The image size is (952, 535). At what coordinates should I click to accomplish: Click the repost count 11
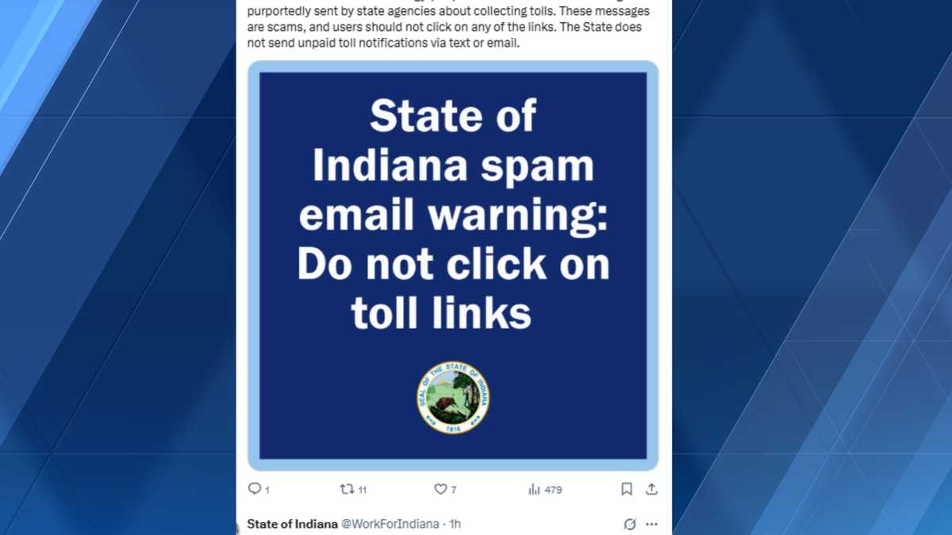pyautogui.click(x=362, y=490)
